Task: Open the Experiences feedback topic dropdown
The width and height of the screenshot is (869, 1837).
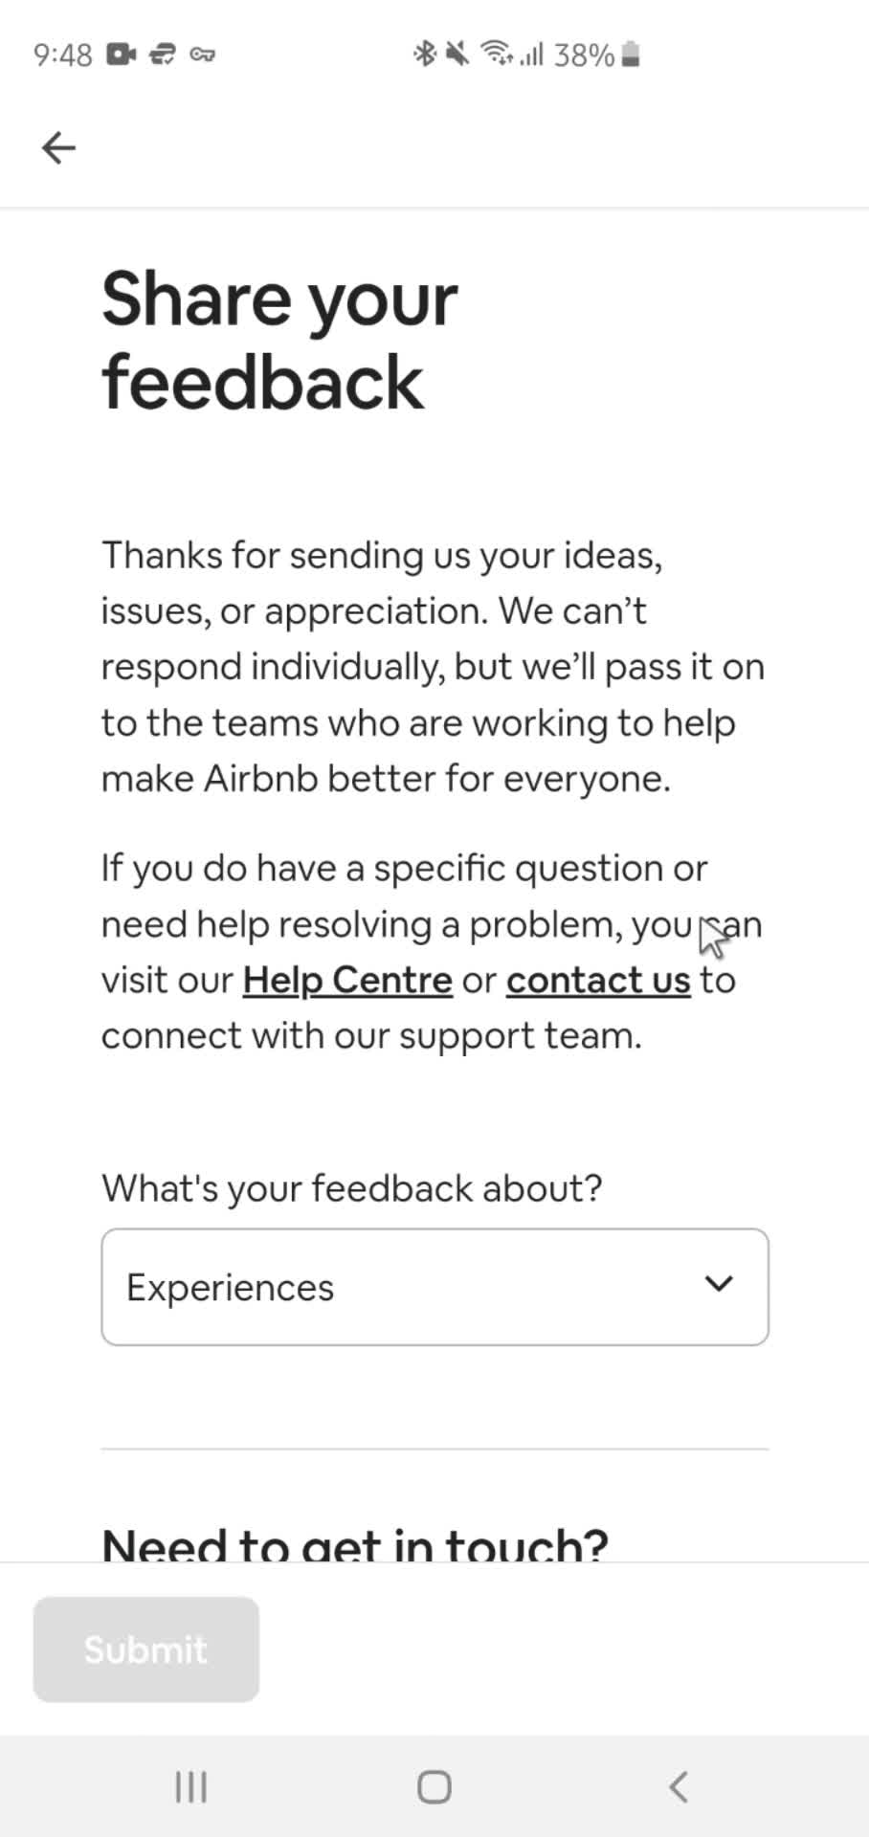Action: click(x=434, y=1287)
